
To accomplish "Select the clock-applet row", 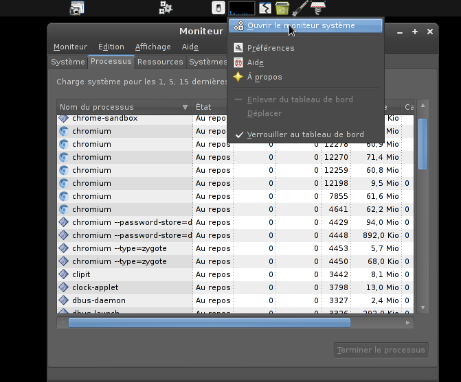I will point(235,287).
